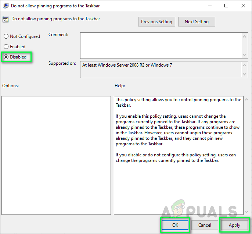Click the Help pane scroll down arrow
252x234 pixels.
point(247,212)
